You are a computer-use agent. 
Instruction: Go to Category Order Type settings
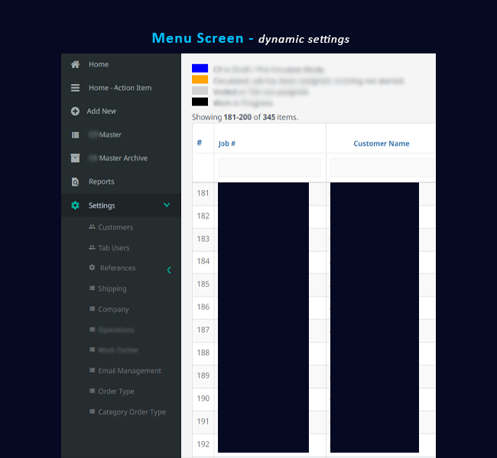[x=132, y=412]
